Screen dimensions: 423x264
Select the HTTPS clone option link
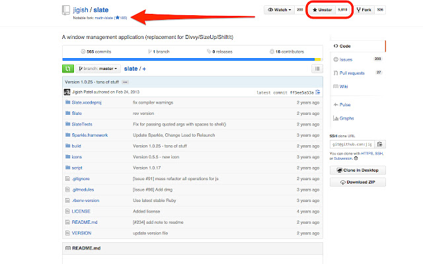click(367, 154)
